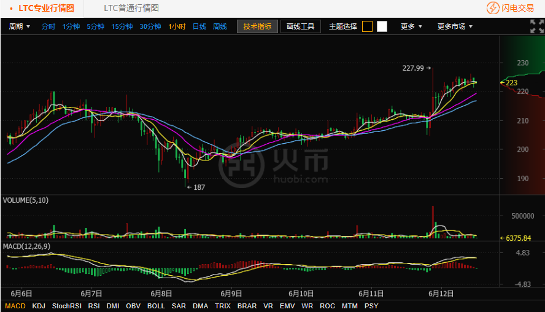Choose the 15分钟 interval

[122, 26]
